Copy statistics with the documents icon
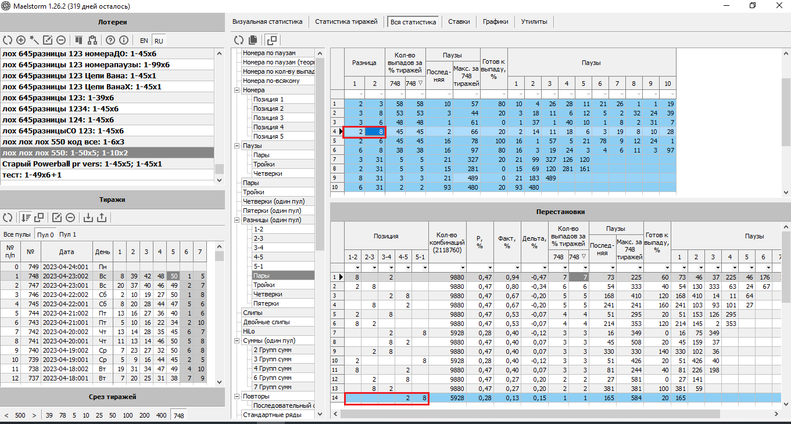Viewport: 791px width, 424px height. (253, 40)
